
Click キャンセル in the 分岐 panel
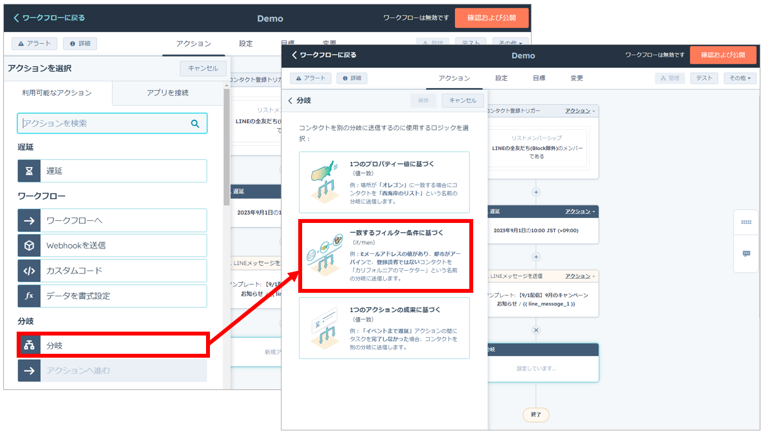(x=463, y=100)
